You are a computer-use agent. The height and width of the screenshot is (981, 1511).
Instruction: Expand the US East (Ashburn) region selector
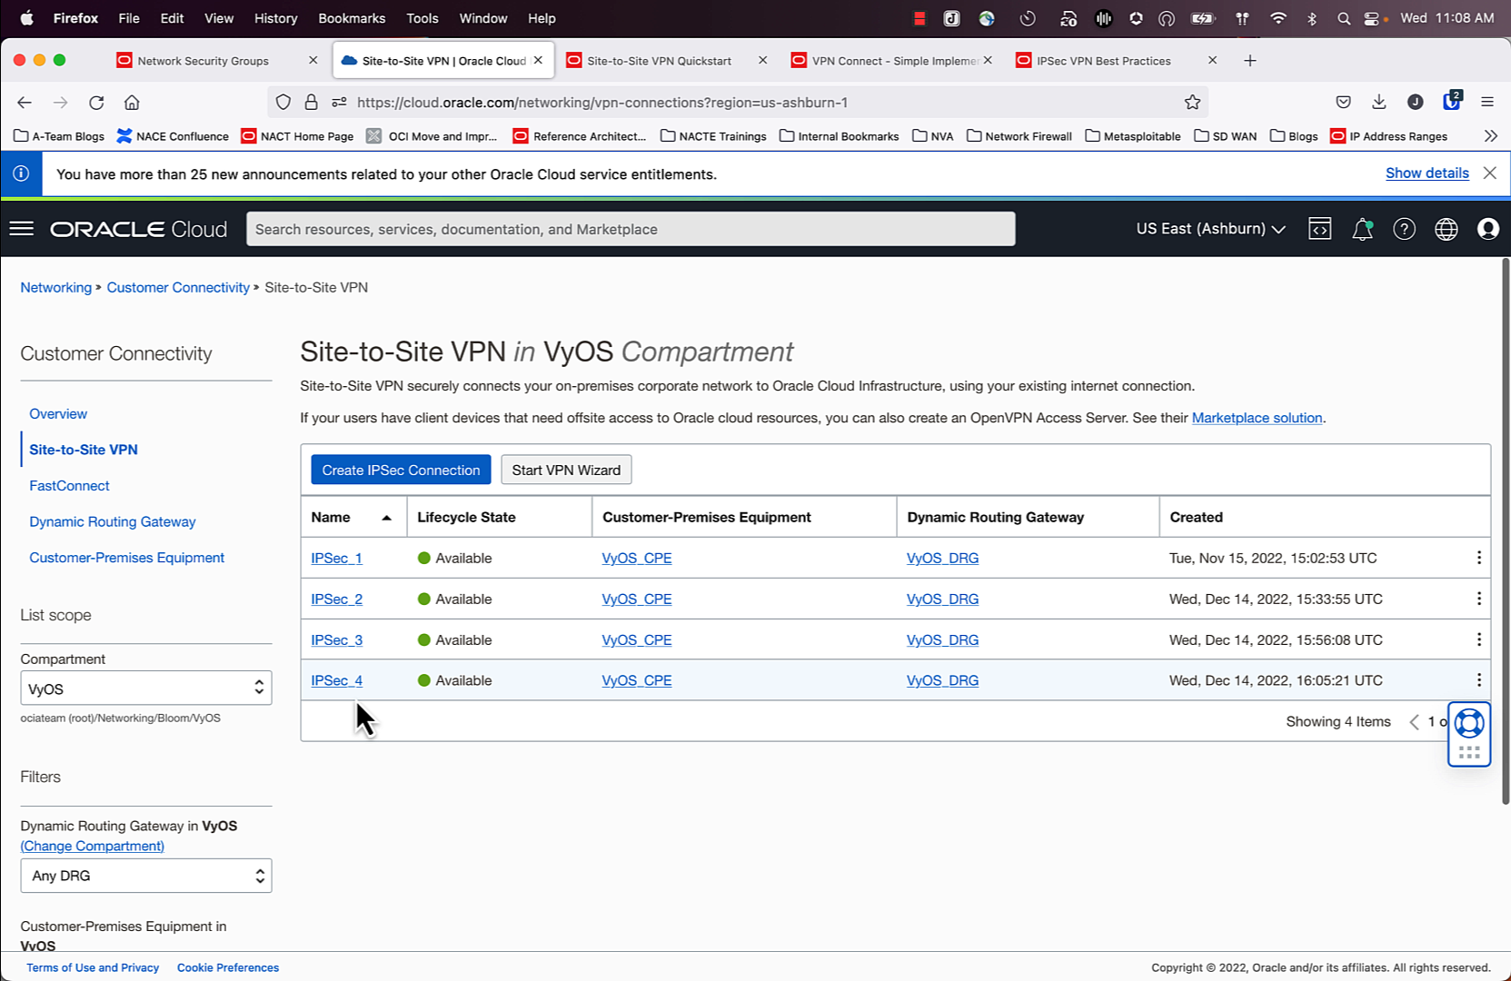(x=1210, y=229)
